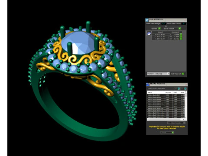Screen dimensions: 208x156
Task: Select the Yellow Gold row with 4.64 grams
Action: [x=166, y=100]
